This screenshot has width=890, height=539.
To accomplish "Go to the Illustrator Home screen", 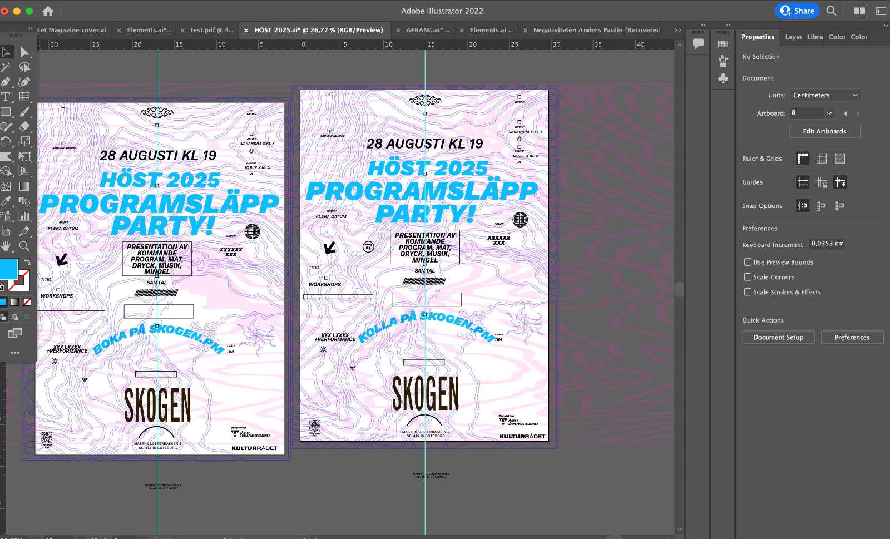I will point(48,11).
